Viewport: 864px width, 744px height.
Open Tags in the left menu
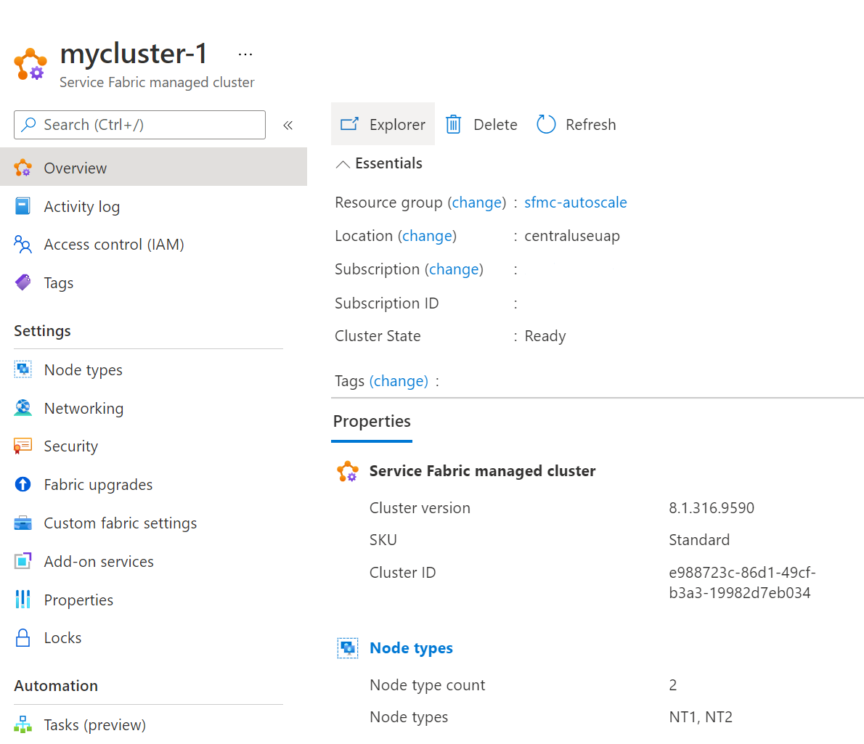coord(58,282)
